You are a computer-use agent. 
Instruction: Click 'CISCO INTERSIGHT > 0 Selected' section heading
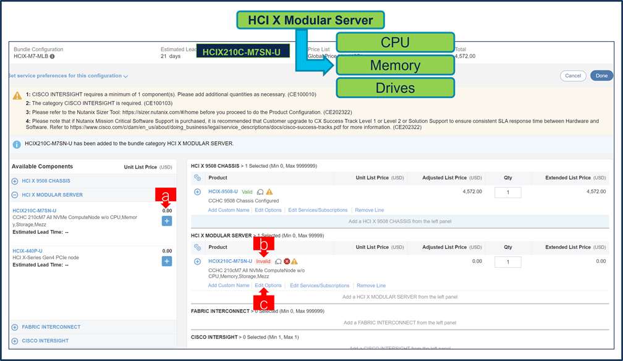pyautogui.click(x=245, y=337)
